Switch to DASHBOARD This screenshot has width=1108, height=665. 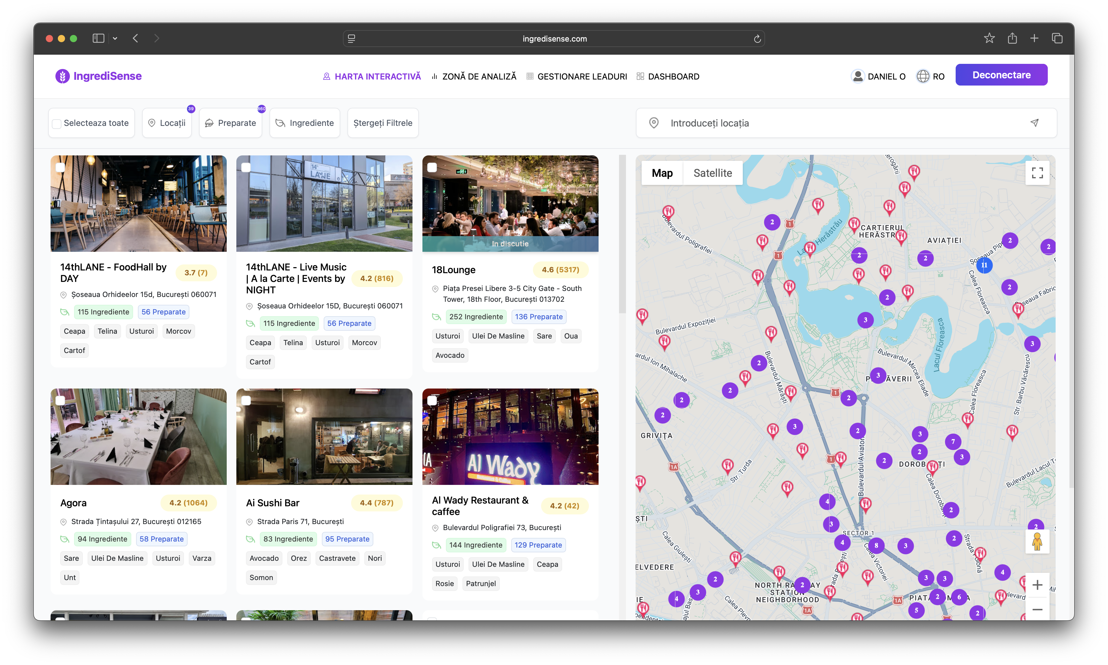(668, 76)
